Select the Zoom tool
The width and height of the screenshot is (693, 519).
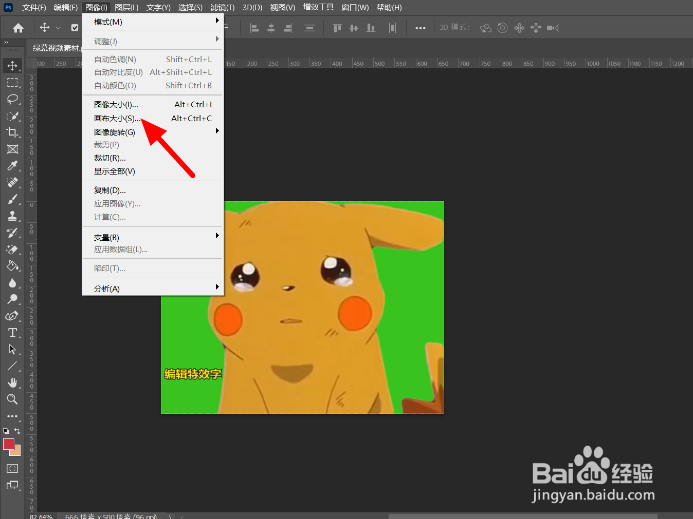click(x=12, y=399)
